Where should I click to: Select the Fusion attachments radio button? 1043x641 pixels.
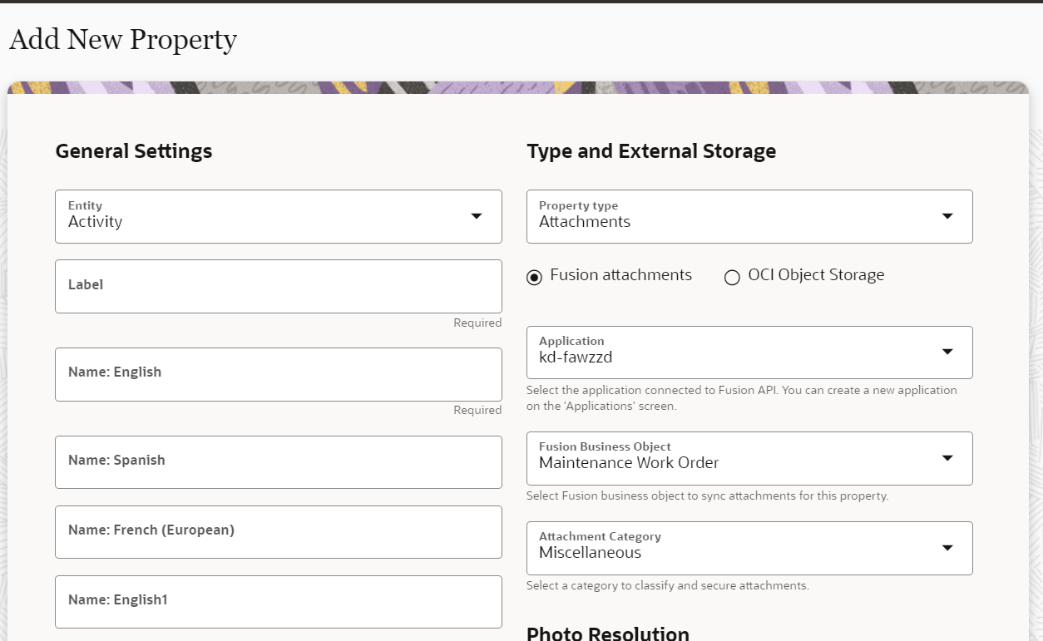point(535,277)
